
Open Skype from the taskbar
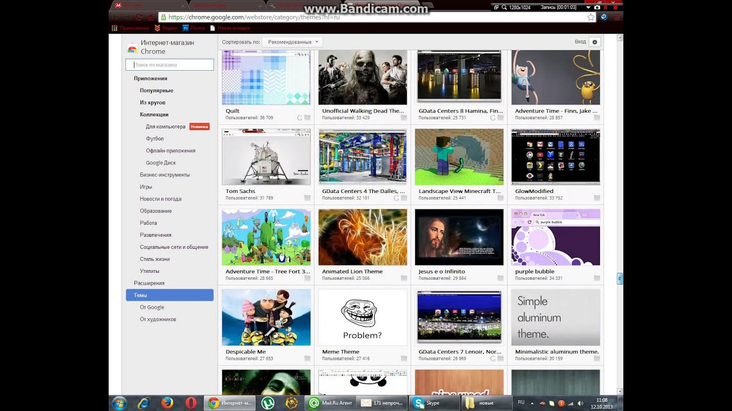(x=435, y=403)
